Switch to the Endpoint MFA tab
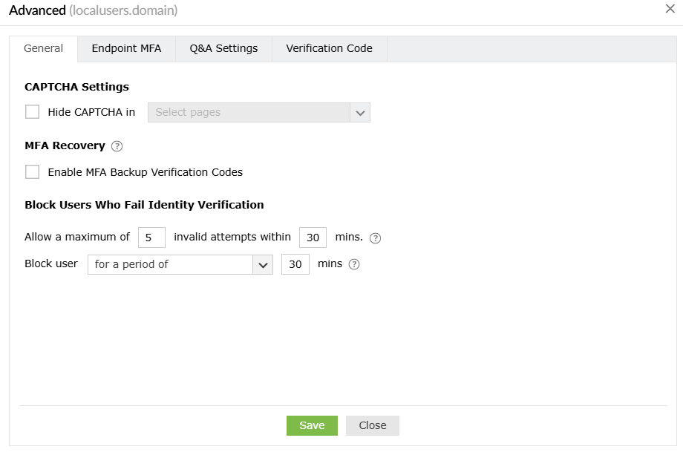 [126, 48]
